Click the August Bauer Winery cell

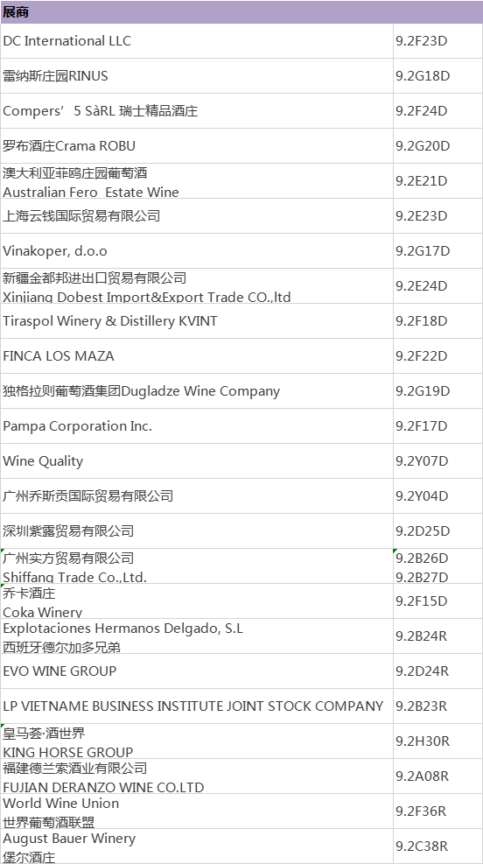[197, 846]
